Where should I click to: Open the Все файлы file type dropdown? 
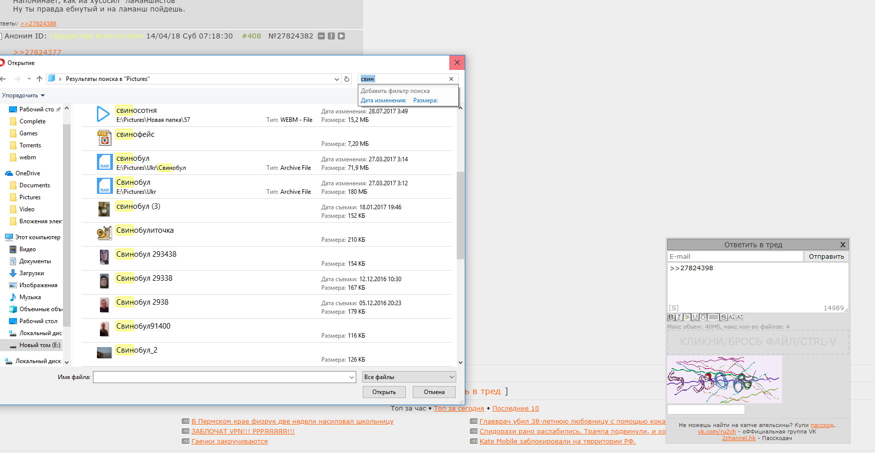[409, 377]
